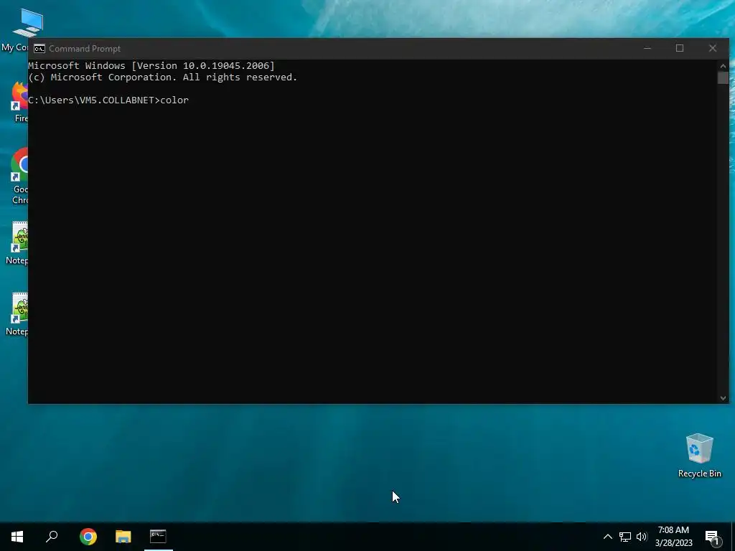Select the Google Chrome desktop shortcut
The height and width of the screenshot is (551, 735).
pos(19,176)
